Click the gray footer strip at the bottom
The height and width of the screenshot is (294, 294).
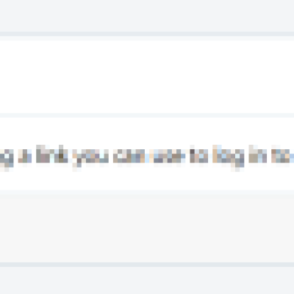click(x=147, y=281)
